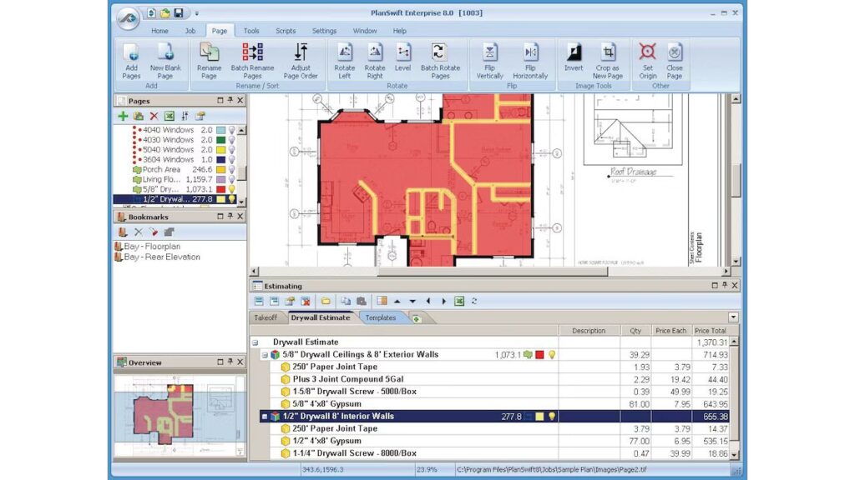855x480 pixels.
Task: Toggle light bulb for Porch Area
Action: (x=232, y=169)
